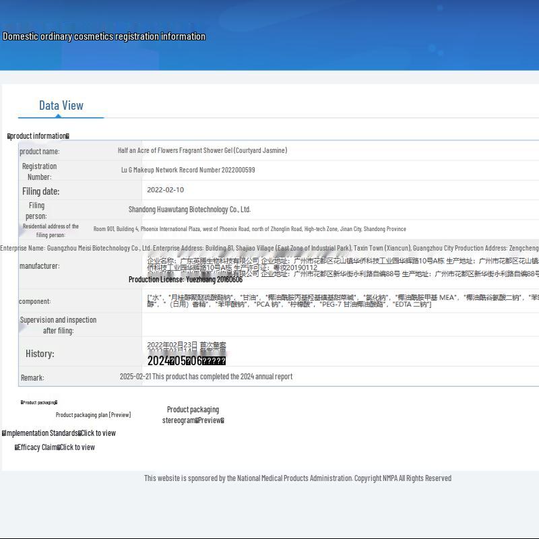Click the Supervision and inspection after filing label

(58, 325)
